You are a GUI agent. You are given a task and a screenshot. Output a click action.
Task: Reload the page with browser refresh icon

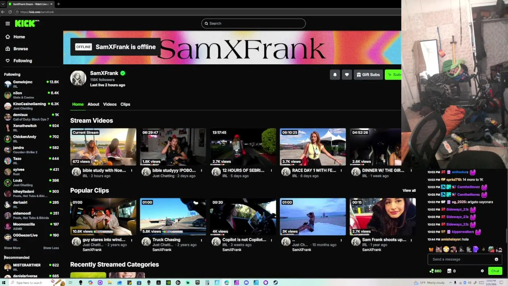[10, 12]
